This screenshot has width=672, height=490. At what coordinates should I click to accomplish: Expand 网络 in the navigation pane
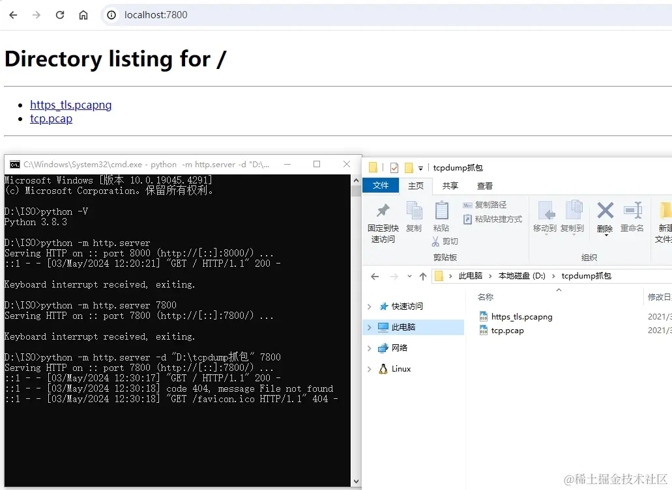pos(370,347)
